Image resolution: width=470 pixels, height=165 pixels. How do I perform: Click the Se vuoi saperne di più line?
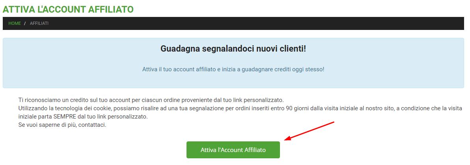tap(62, 125)
